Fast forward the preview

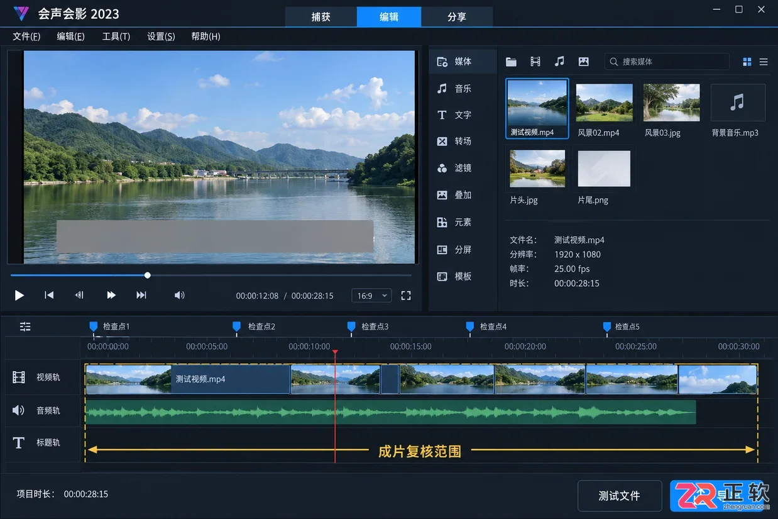[x=111, y=295]
